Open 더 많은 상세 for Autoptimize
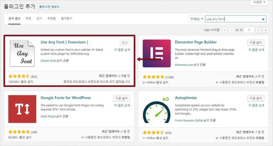273x146 pixels. (x=256, y=105)
